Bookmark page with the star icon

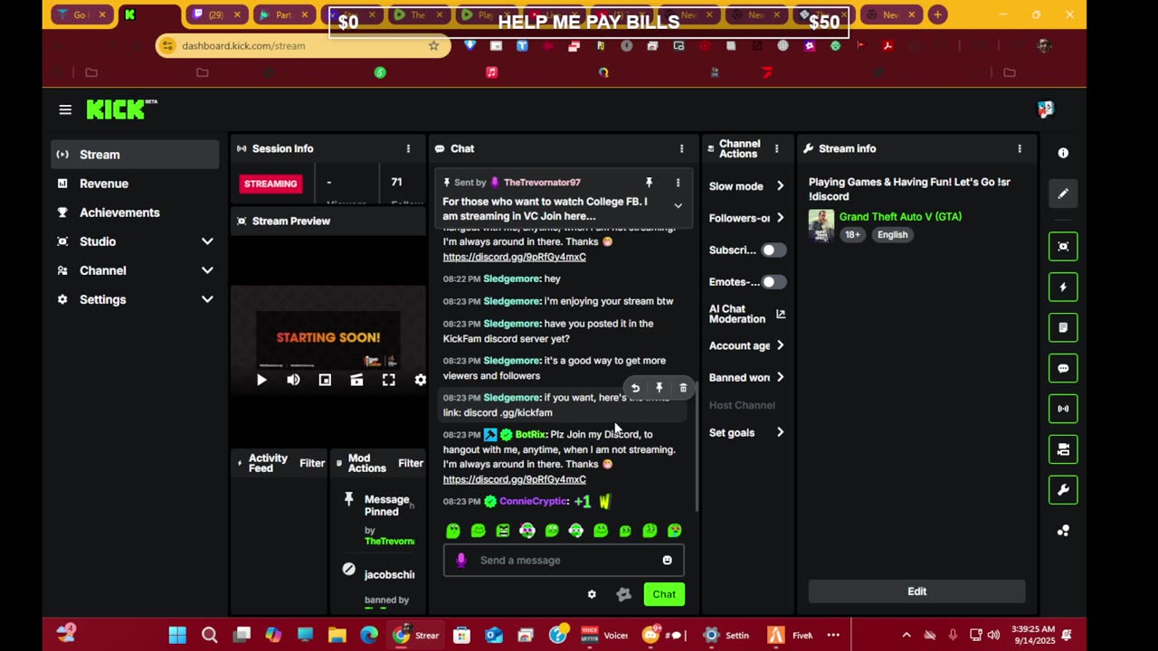click(x=433, y=46)
